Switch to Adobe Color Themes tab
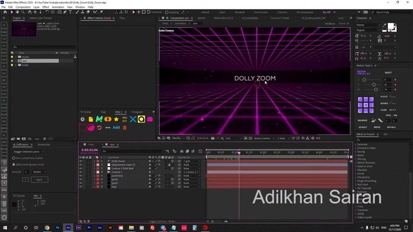This screenshot has height=232, width=413. (41, 18)
